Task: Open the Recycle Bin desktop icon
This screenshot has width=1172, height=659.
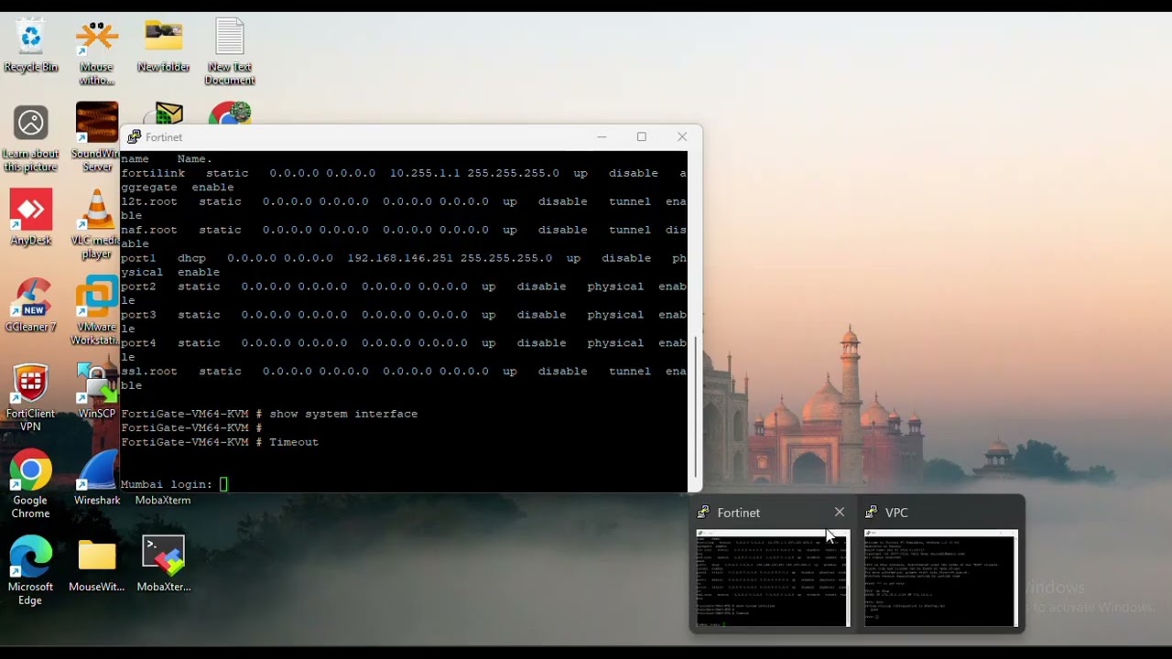Action: [x=31, y=46]
